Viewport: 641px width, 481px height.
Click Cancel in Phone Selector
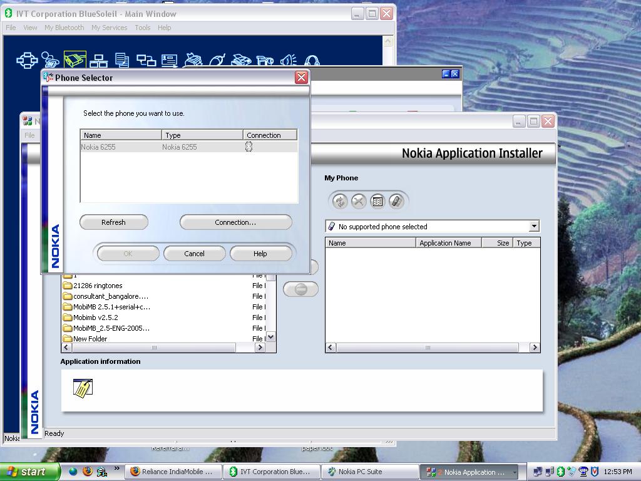pos(194,254)
